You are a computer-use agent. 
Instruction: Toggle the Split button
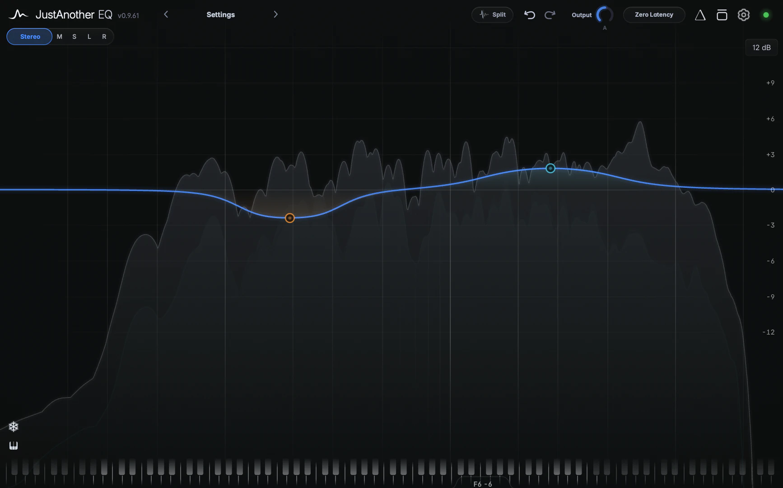(492, 14)
